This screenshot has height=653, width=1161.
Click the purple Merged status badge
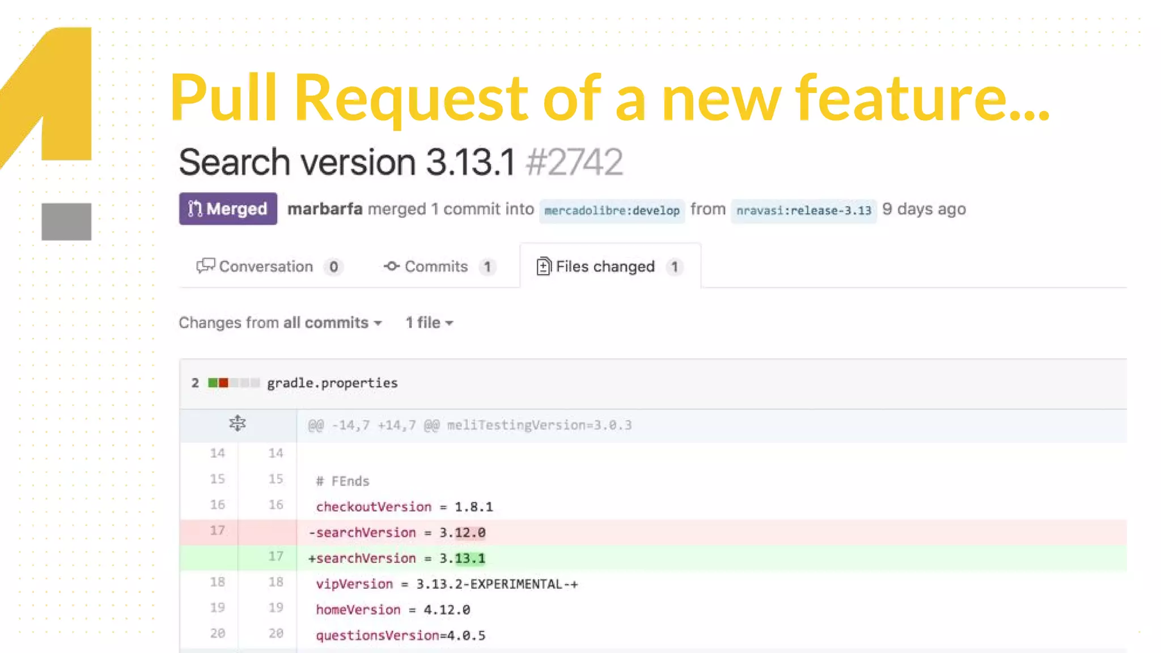(x=228, y=209)
